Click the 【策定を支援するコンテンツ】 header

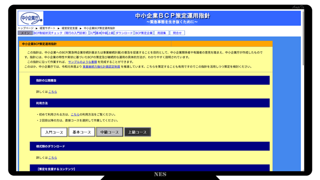coord(149,168)
